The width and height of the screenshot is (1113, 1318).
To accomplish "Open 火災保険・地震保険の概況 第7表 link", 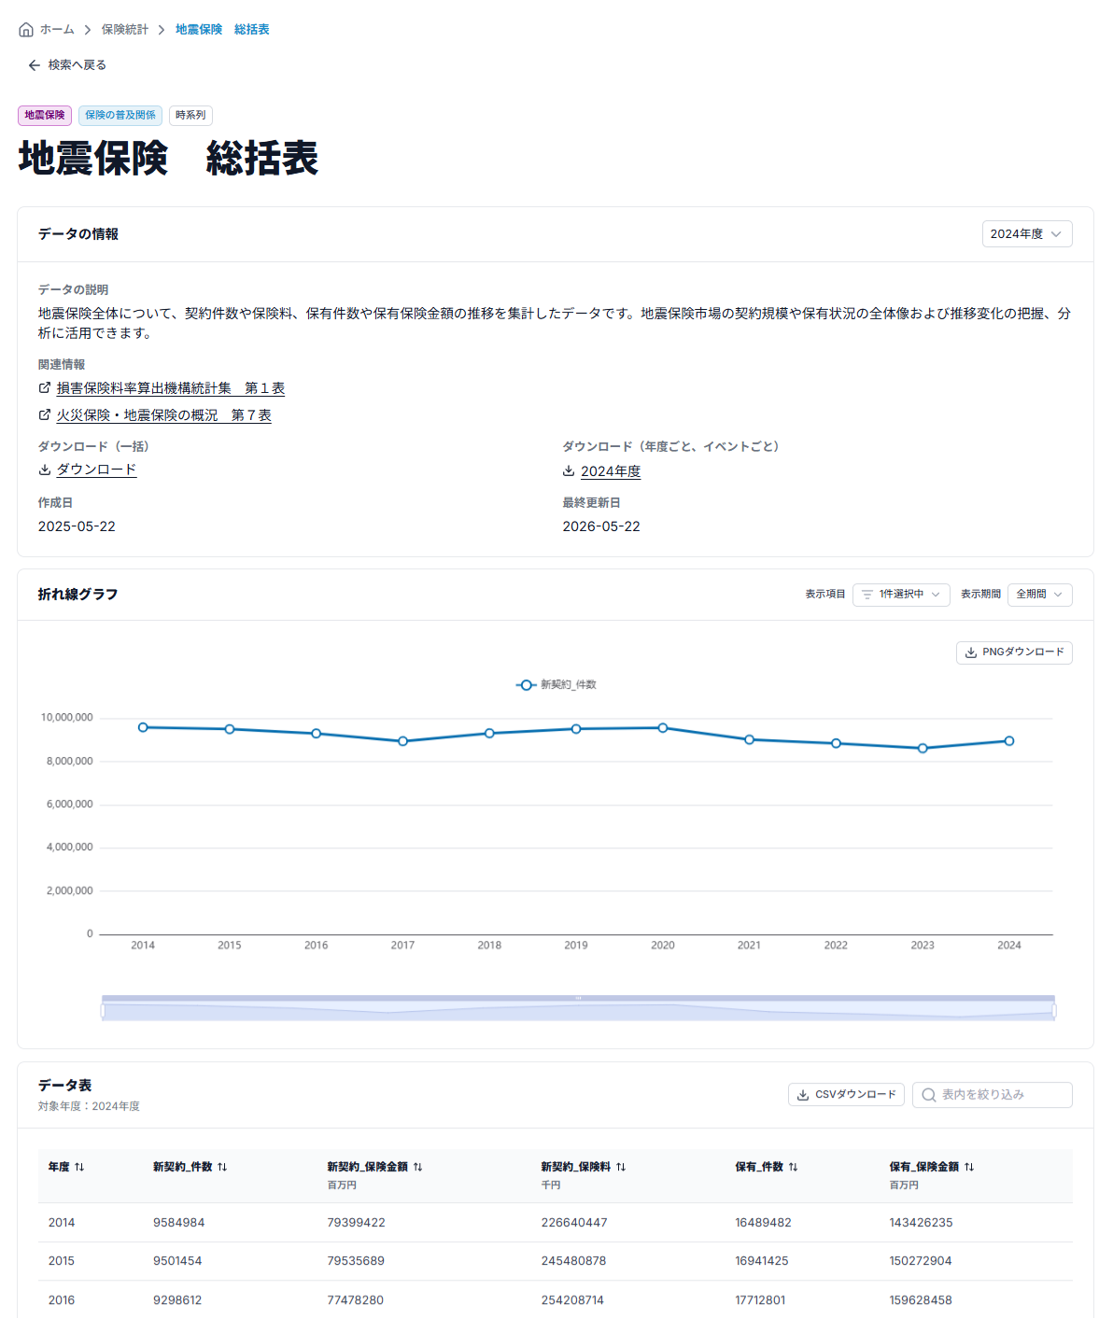I will coord(164,414).
